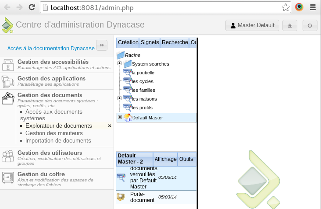
Task: Select les cycles tree item
Action: click(143, 82)
